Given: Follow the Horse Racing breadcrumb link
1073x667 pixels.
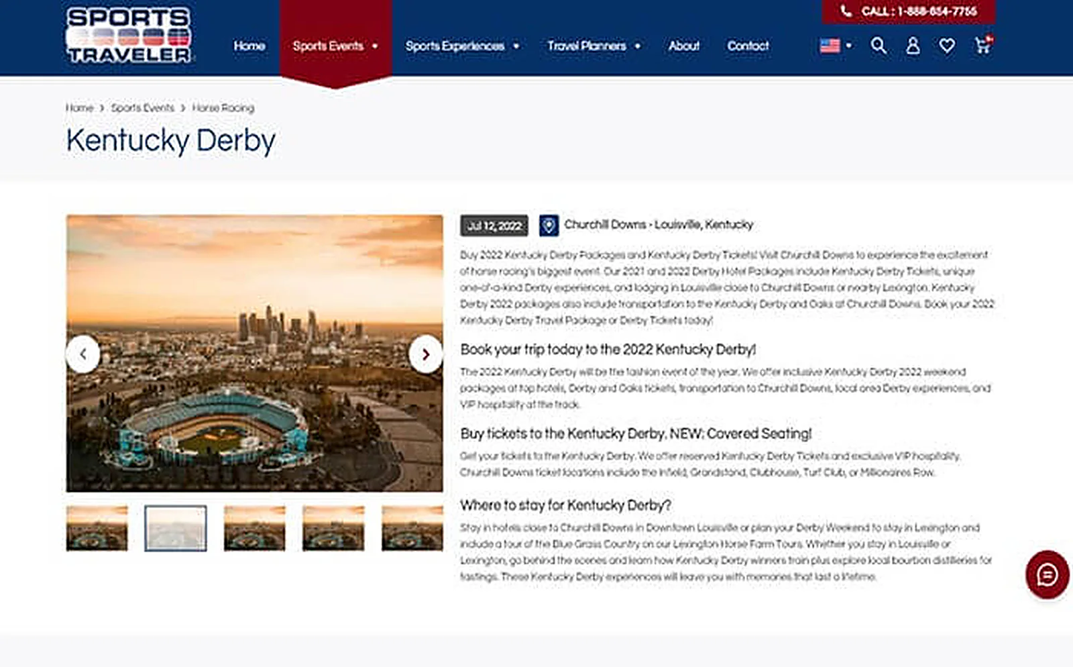Looking at the screenshot, I should 223,107.
